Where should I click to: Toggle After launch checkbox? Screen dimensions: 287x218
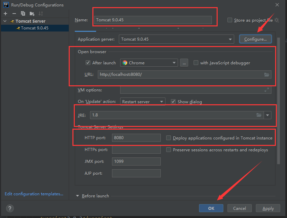pyautogui.click(x=88, y=63)
